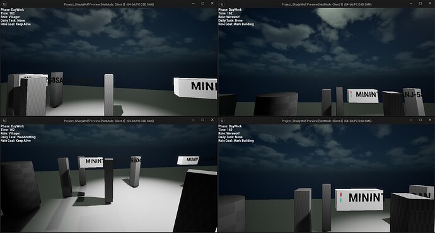Maximize the Client 1 preview window

[x=420, y=4]
